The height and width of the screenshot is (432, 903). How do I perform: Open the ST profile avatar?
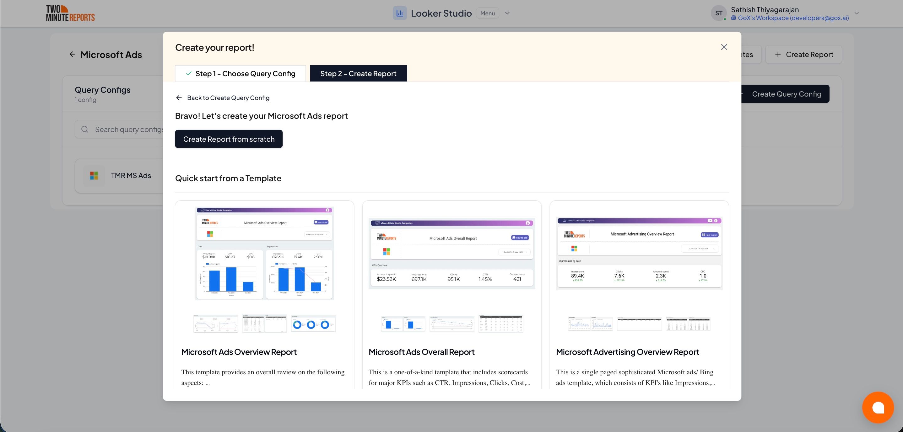719,13
